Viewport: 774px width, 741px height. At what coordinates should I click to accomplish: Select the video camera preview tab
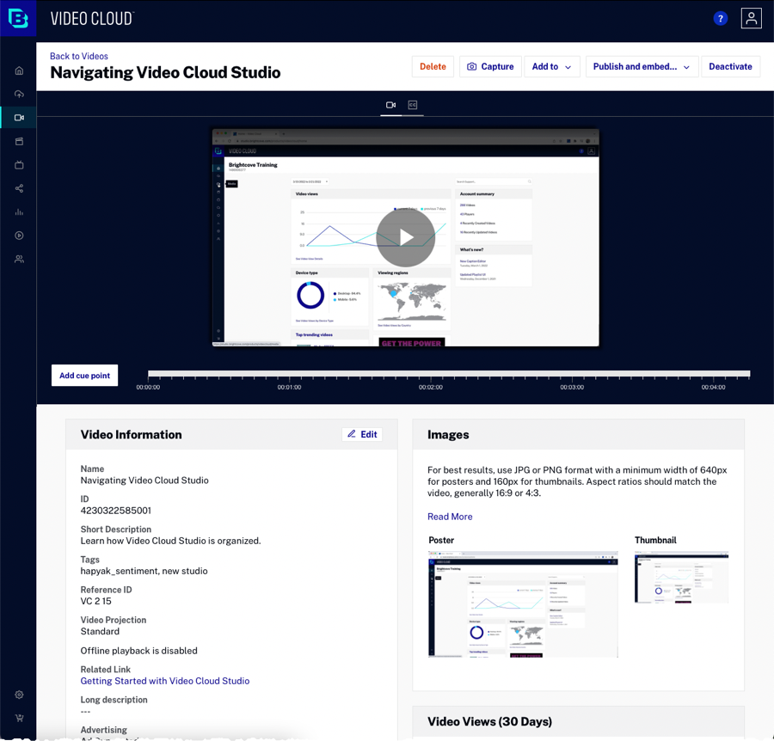click(x=390, y=105)
